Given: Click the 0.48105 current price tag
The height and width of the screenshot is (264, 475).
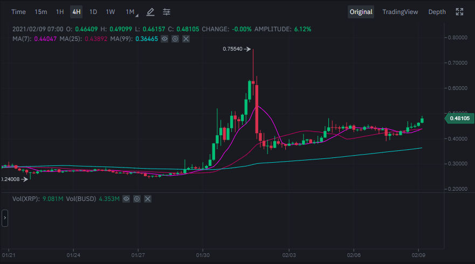Looking at the screenshot, I should click(459, 119).
